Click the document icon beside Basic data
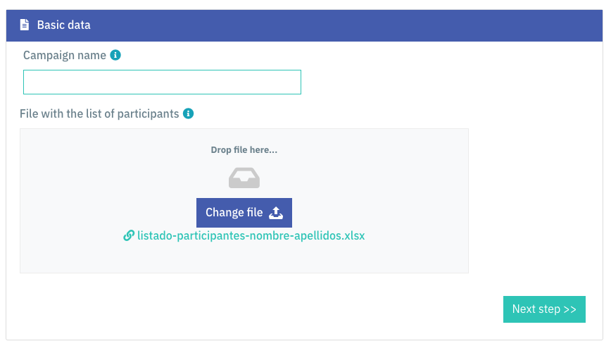Image resolution: width=611 pixels, height=346 pixels. point(25,25)
